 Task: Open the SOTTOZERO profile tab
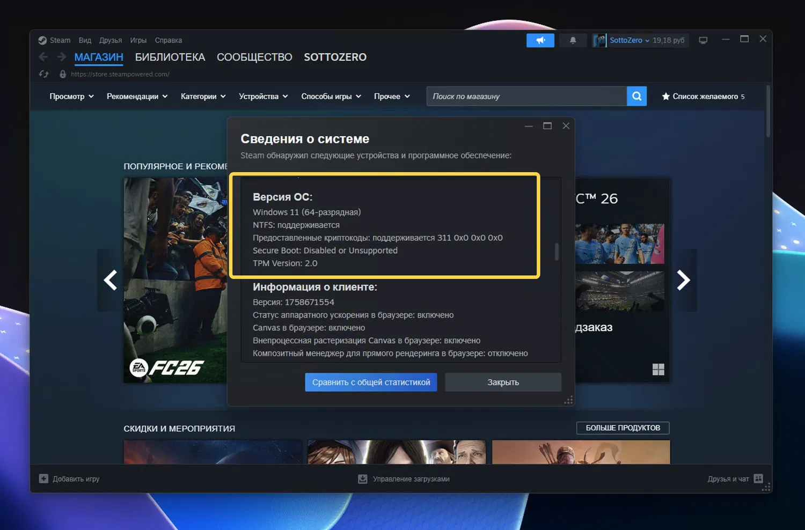point(335,57)
